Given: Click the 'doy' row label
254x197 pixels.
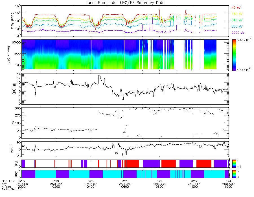Looking at the screenshot, I should 4,184.
